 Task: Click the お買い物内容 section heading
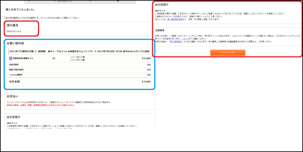[x=15, y=43]
